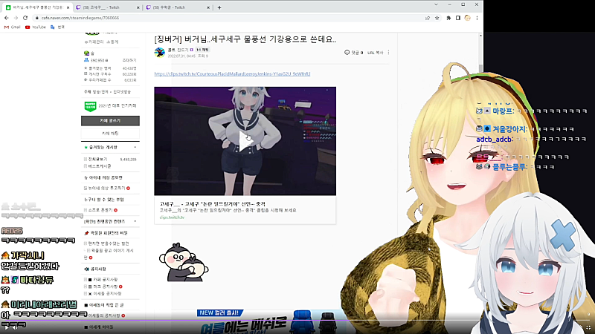Click the clips.twitch.tv link under preview
595x334 pixels.
coord(172,217)
